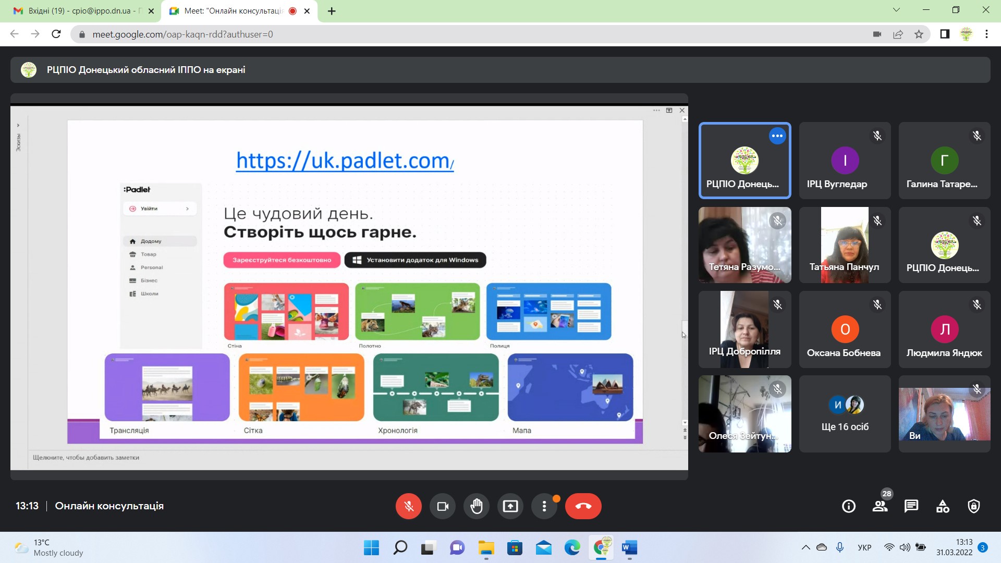Open the Activities icon

click(x=943, y=506)
